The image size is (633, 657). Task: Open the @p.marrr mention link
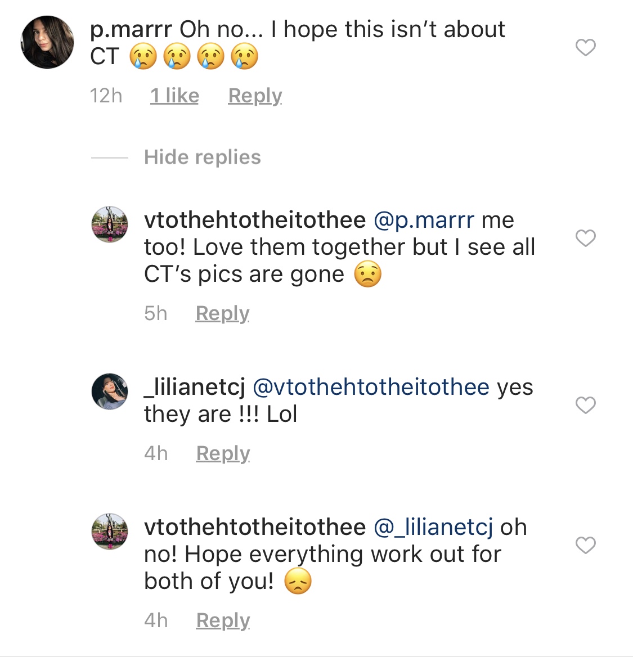coord(424,220)
